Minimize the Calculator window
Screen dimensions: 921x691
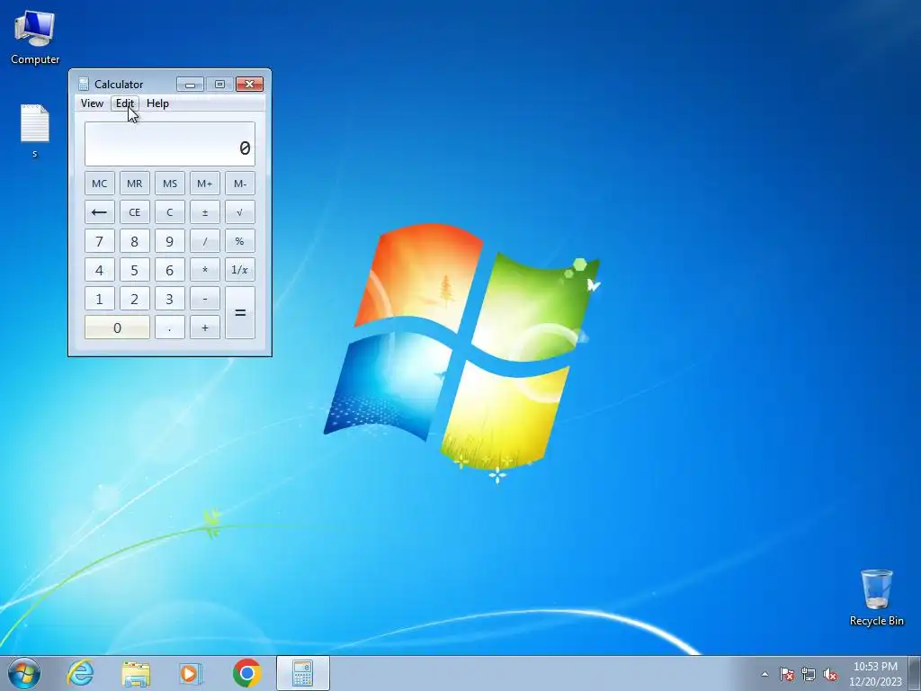190,84
